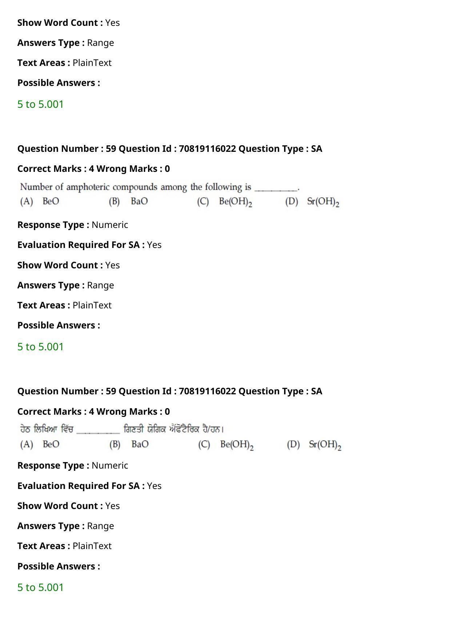Select option (D) Sr(OH)2 in Punjabi question
The width and height of the screenshot is (451, 639).
314,445
